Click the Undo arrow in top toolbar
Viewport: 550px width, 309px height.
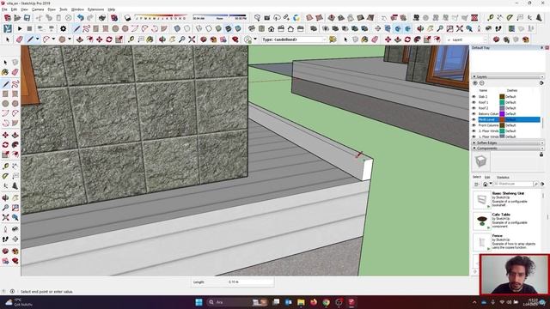(81, 18)
